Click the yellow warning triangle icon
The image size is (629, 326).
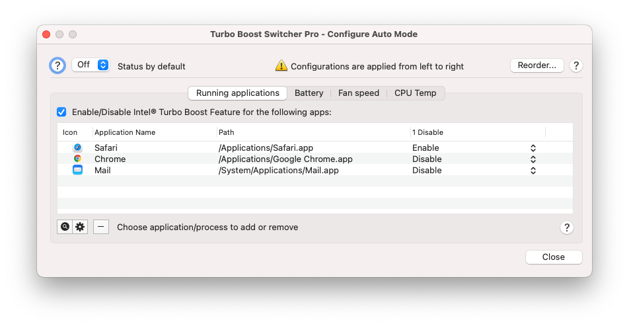pos(281,65)
